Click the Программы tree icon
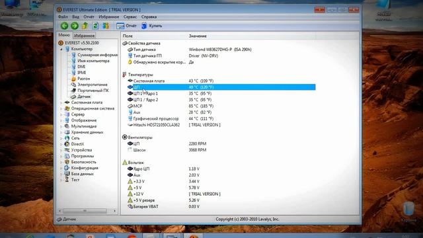The height and width of the screenshot is (238, 423). [67, 156]
